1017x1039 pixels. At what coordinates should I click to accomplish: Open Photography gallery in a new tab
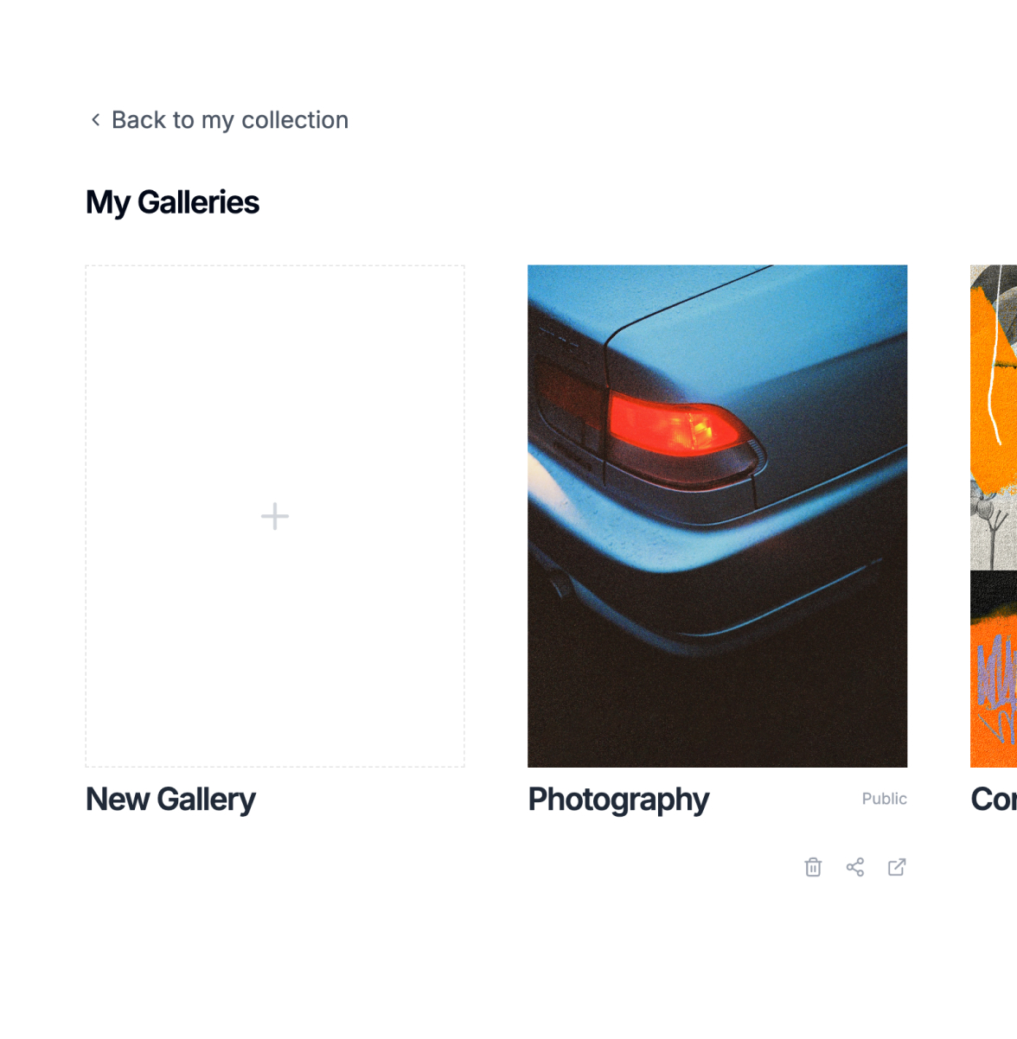point(897,867)
